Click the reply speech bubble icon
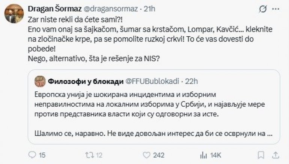 [33, 155]
